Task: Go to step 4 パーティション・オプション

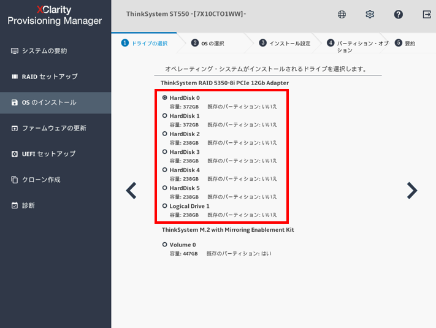Action: [358, 46]
